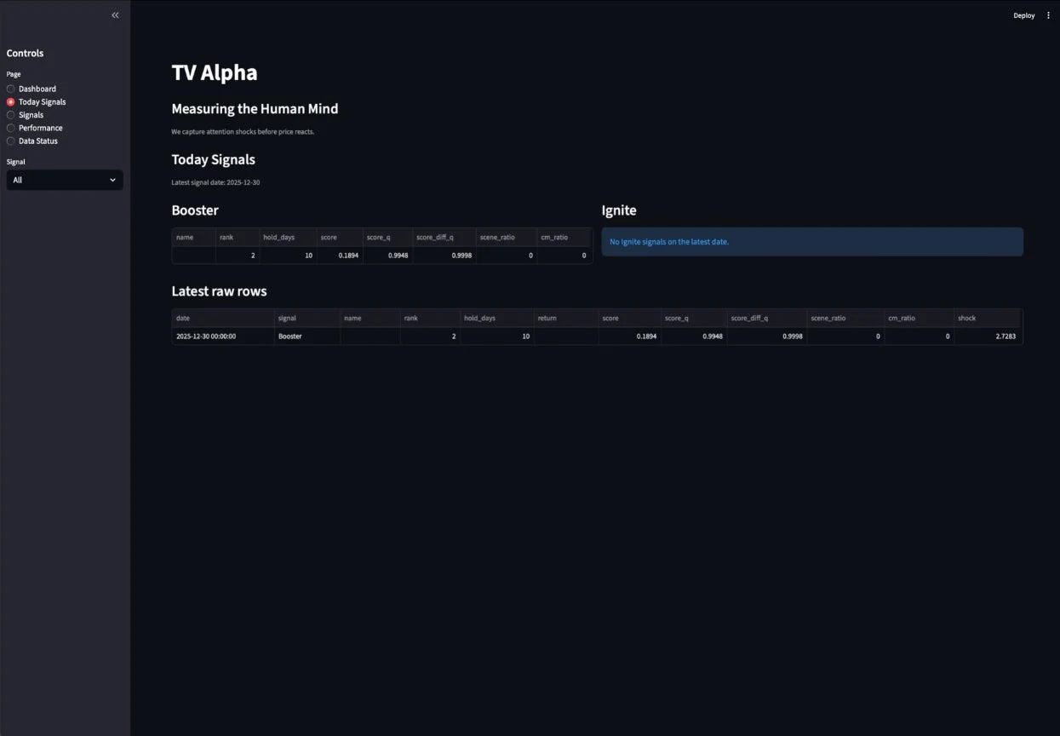Click the Booster cell in Latest raw rows

tap(289, 336)
